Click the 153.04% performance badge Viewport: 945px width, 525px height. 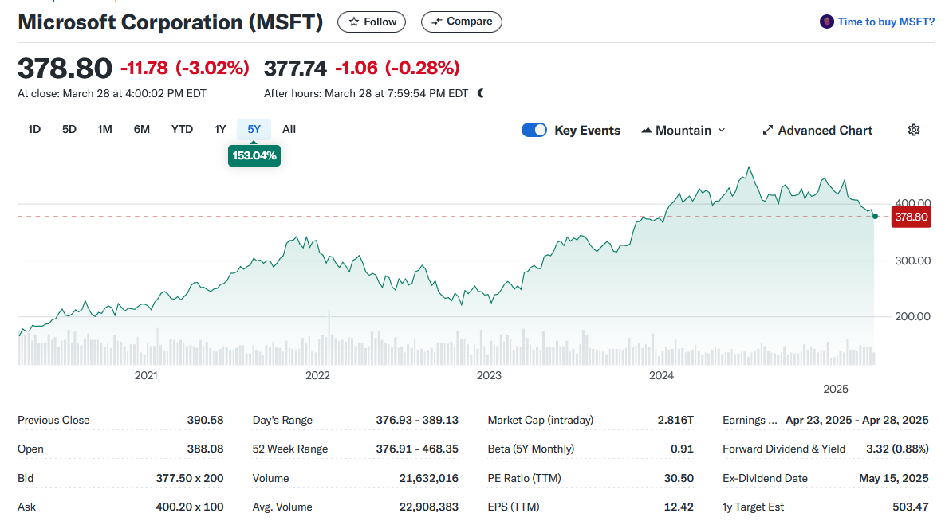click(x=254, y=155)
